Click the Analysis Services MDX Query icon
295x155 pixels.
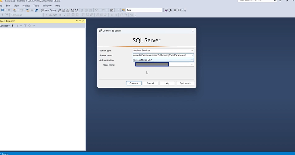tap(64, 10)
